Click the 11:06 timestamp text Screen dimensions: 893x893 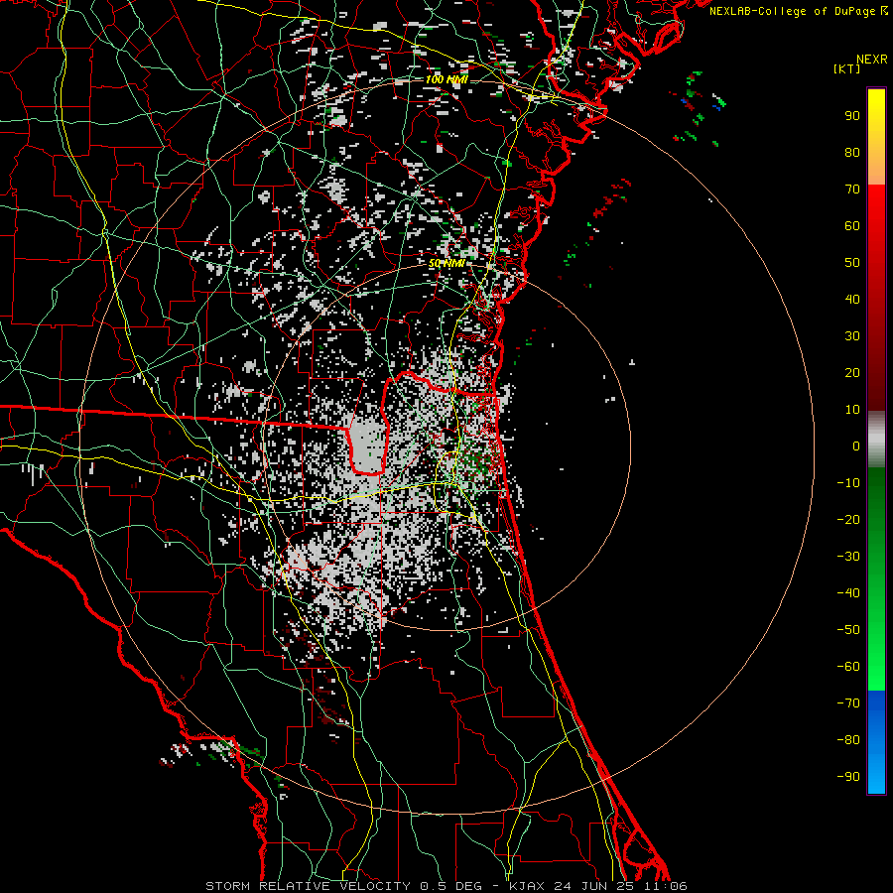pyautogui.click(x=668, y=886)
